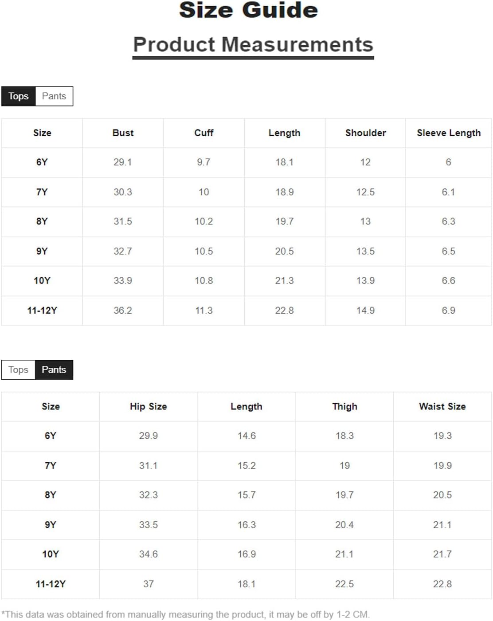The height and width of the screenshot is (621, 493).
Task: Select the 11-12Y row in the tops table
Action: 246,310
